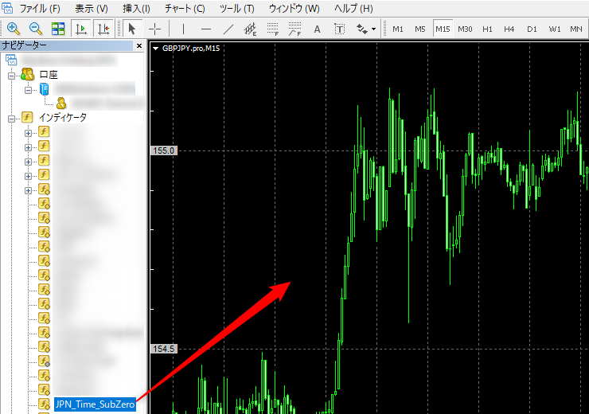Click the 155.0 price level label
The image size is (589, 414).
tap(164, 150)
